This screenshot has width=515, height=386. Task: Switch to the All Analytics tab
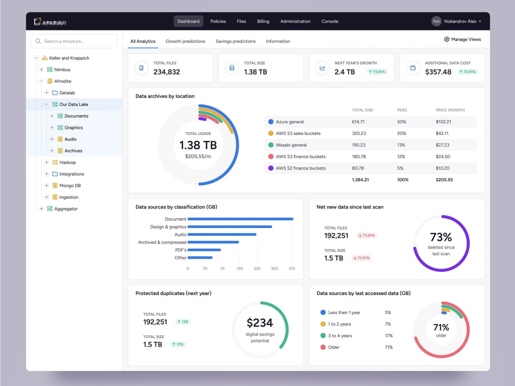pos(143,41)
